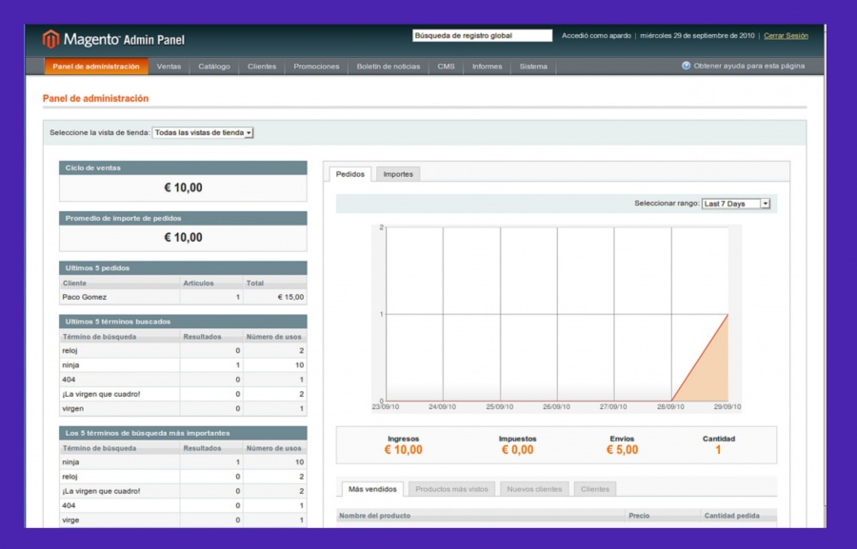This screenshot has height=549, width=857.
Task: Click the Ultimos 5 términos buscados header
Action: [183, 322]
